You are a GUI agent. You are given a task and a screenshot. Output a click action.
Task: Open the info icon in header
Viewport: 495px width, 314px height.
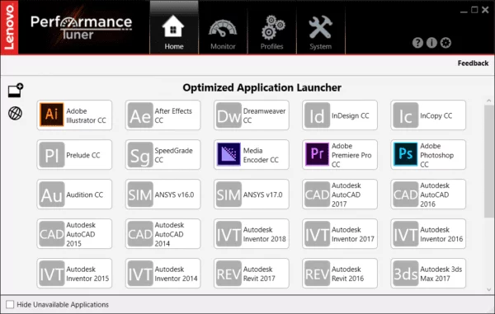coord(431,43)
